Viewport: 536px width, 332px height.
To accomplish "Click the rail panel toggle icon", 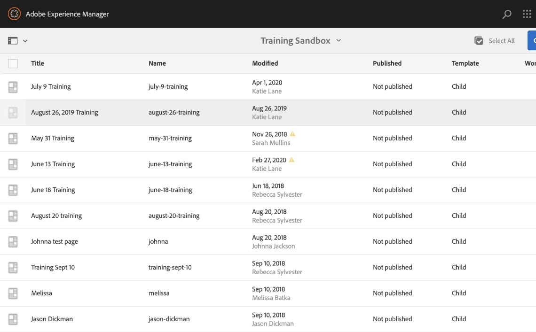I will [13, 41].
